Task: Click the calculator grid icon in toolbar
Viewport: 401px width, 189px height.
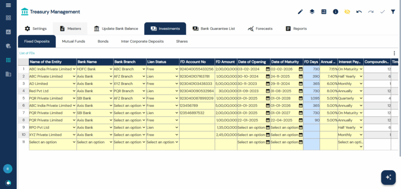Action: click(324, 12)
